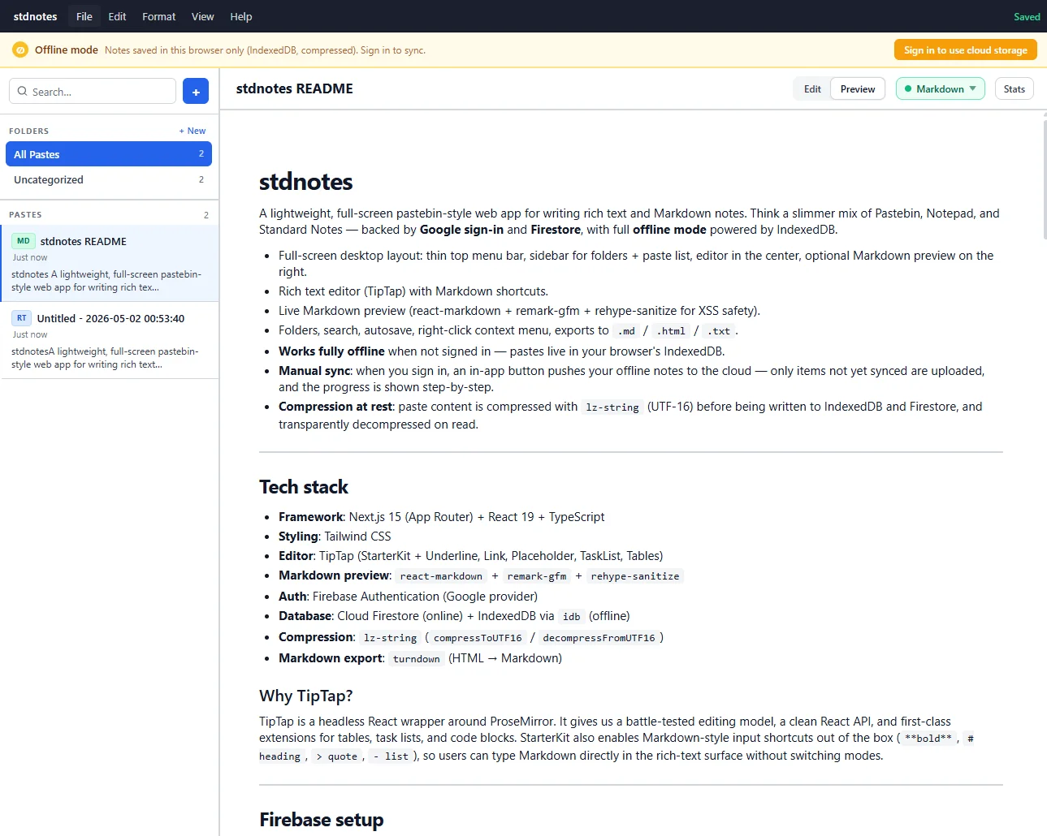Open the Untitled - 2026-05-02 paste
Image resolution: width=1047 pixels, height=836 pixels.
(110, 340)
